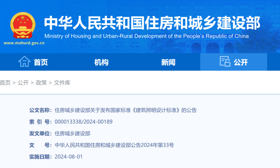Viewport: 280px width, 168px height.
Task: Go to 首页 in the breadcrumb
Action: (5, 83)
